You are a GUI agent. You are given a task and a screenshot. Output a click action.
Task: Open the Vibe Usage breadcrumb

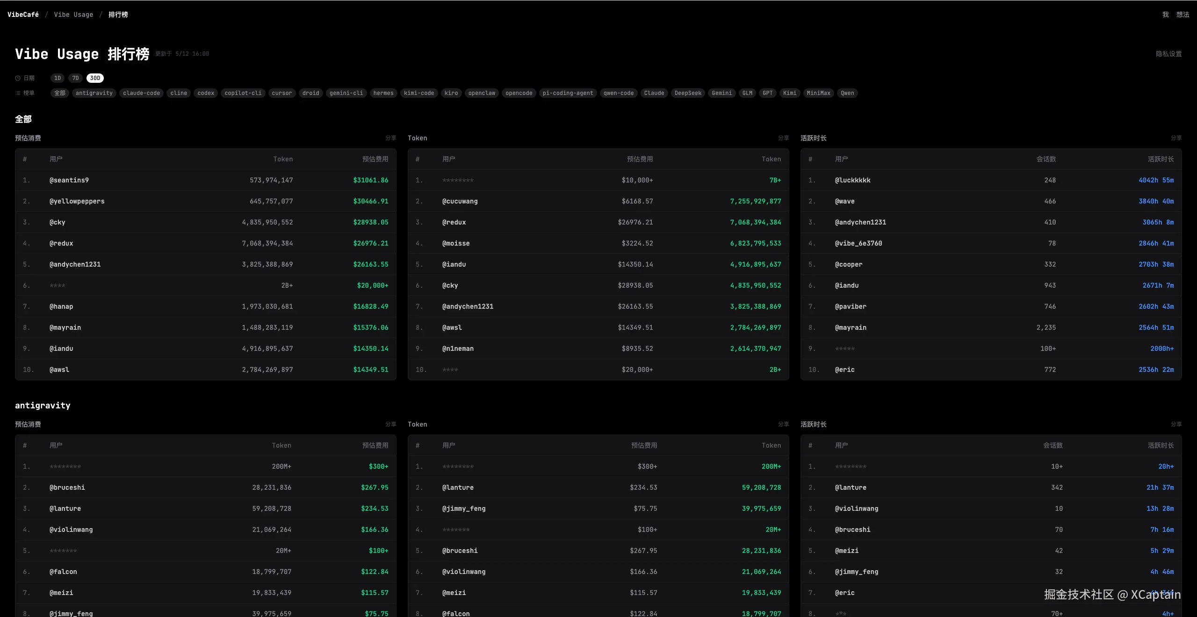point(73,15)
